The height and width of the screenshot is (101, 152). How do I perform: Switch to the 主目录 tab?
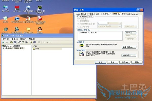[91, 14]
